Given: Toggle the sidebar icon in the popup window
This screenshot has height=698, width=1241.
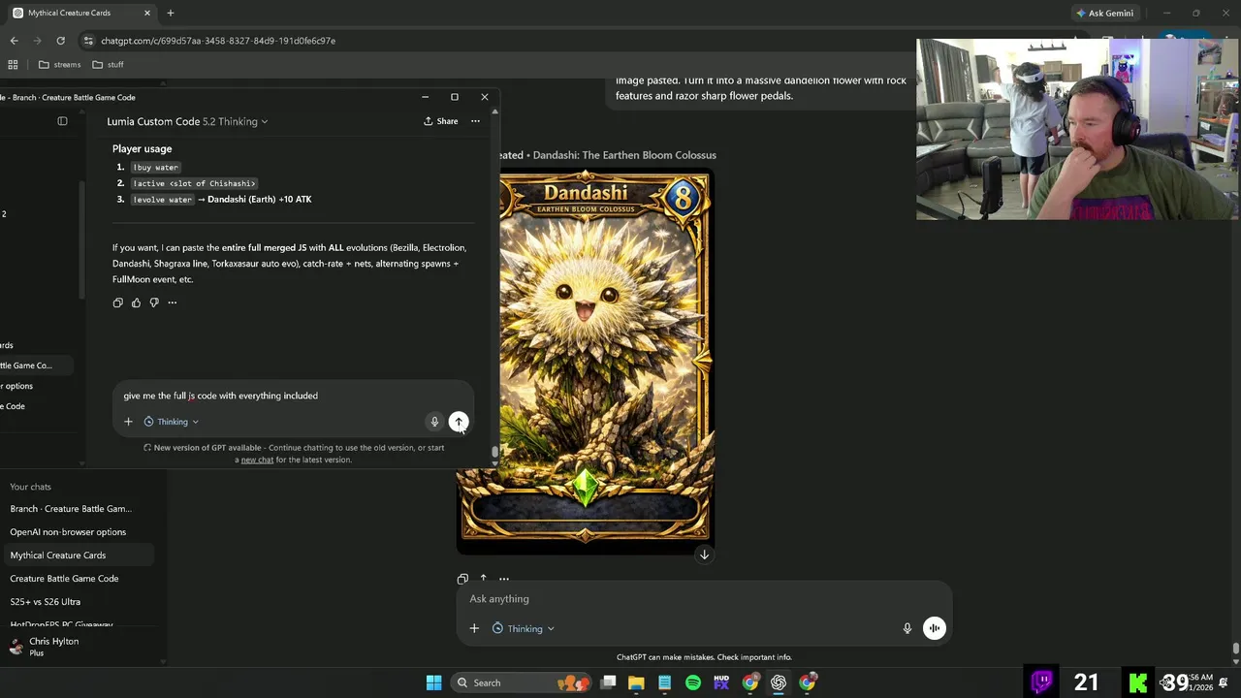Looking at the screenshot, I should [x=62, y=121].
